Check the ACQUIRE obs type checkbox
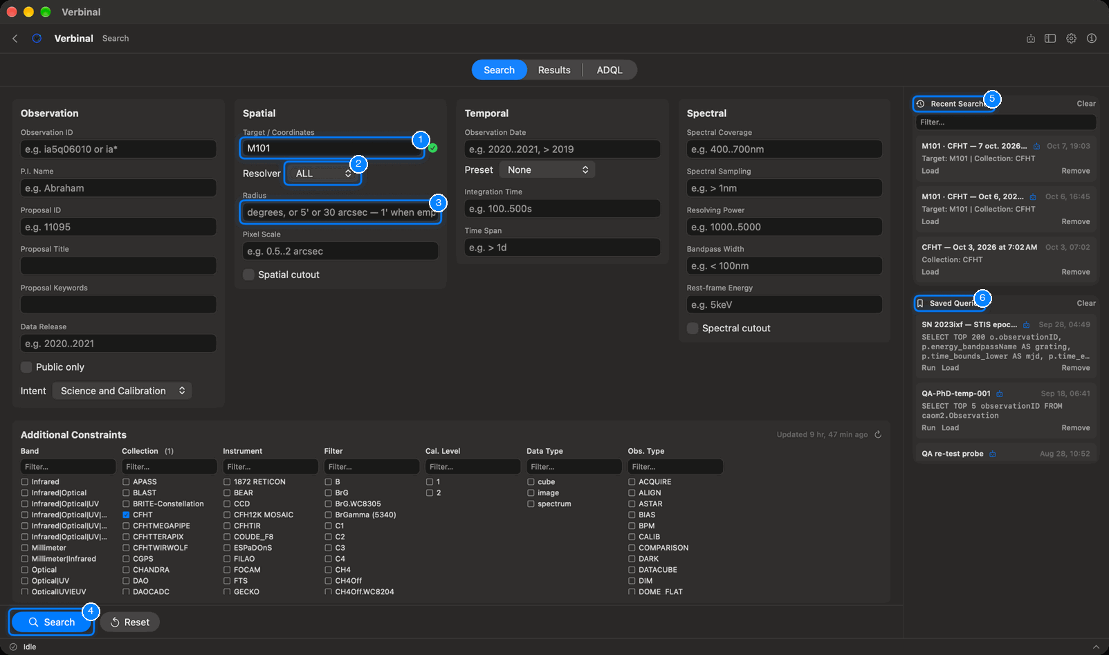Viewport: 1109px width, 655px height. point(632,482)
